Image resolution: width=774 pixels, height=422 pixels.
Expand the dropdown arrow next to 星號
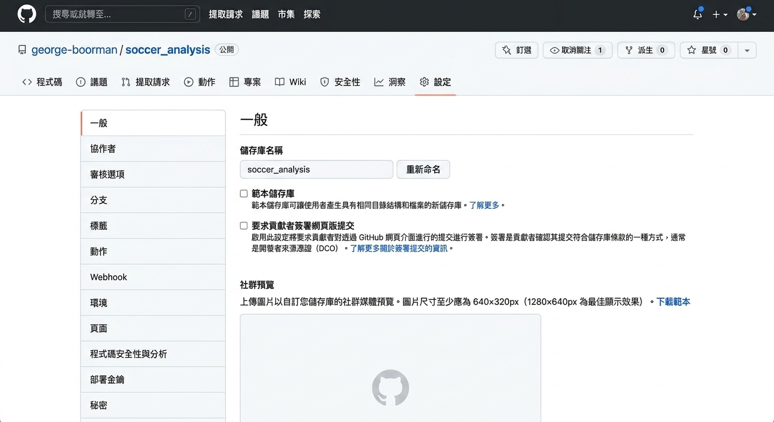tap(747, 50)
